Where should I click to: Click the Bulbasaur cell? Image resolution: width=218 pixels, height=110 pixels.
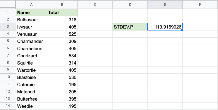[x=31, y=20]
